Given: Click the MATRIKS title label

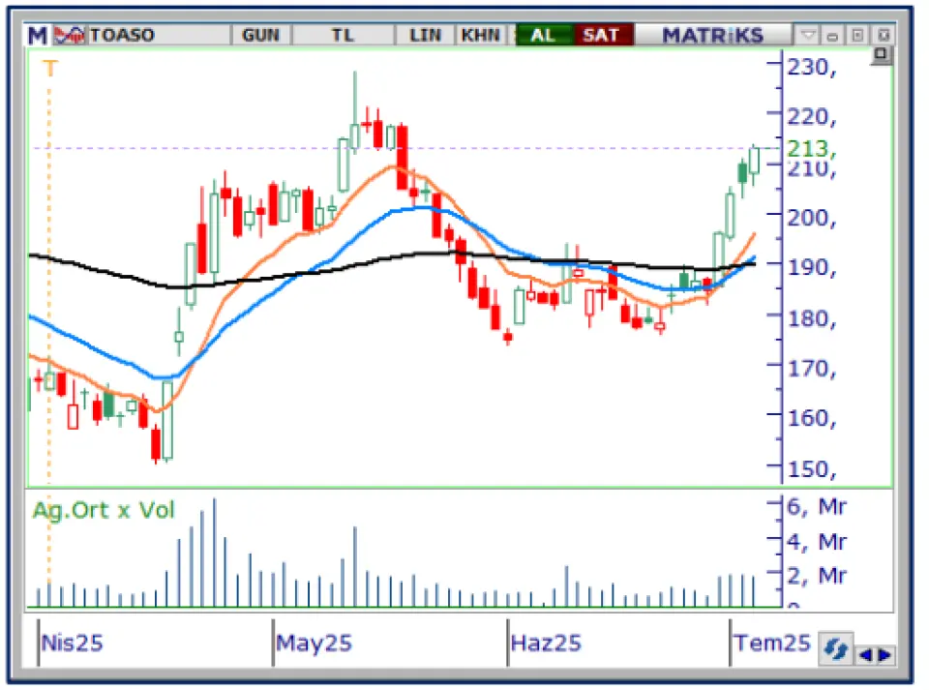Looking at the screenshot, I should (713, 36).
